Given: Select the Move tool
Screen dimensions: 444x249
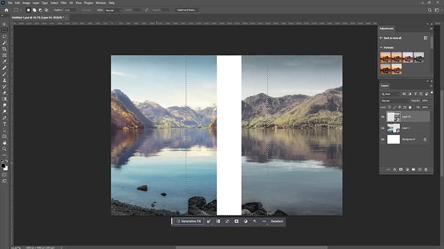Looking at the screenshot, I should tap(4, 24).
